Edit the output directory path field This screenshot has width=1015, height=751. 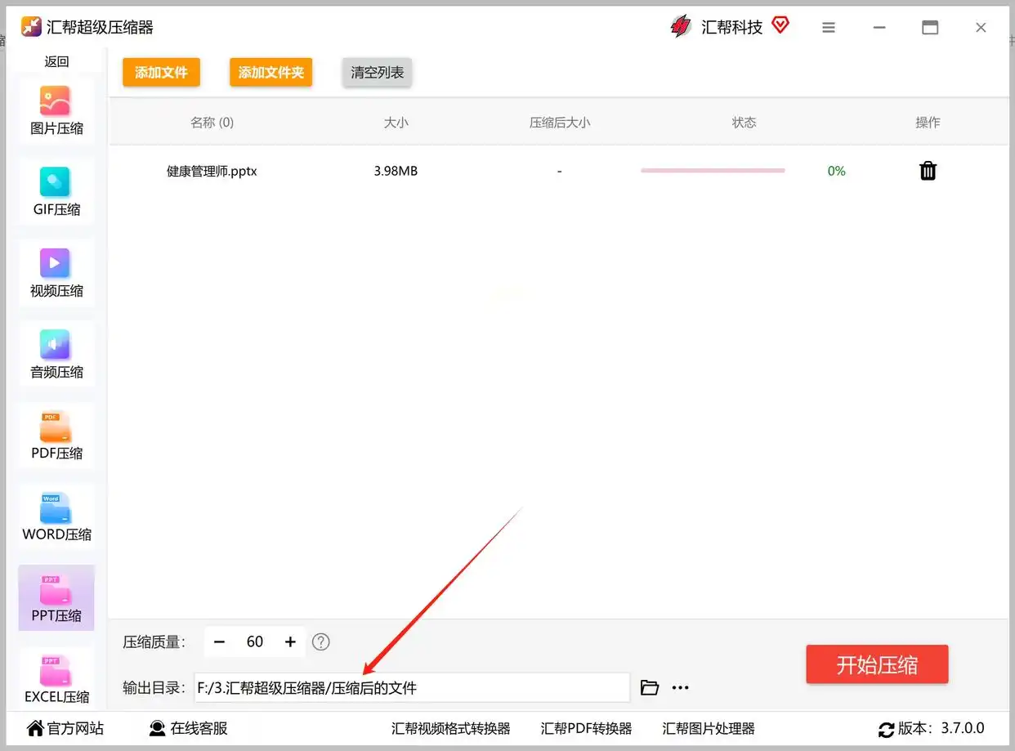(x=409, y=687)
